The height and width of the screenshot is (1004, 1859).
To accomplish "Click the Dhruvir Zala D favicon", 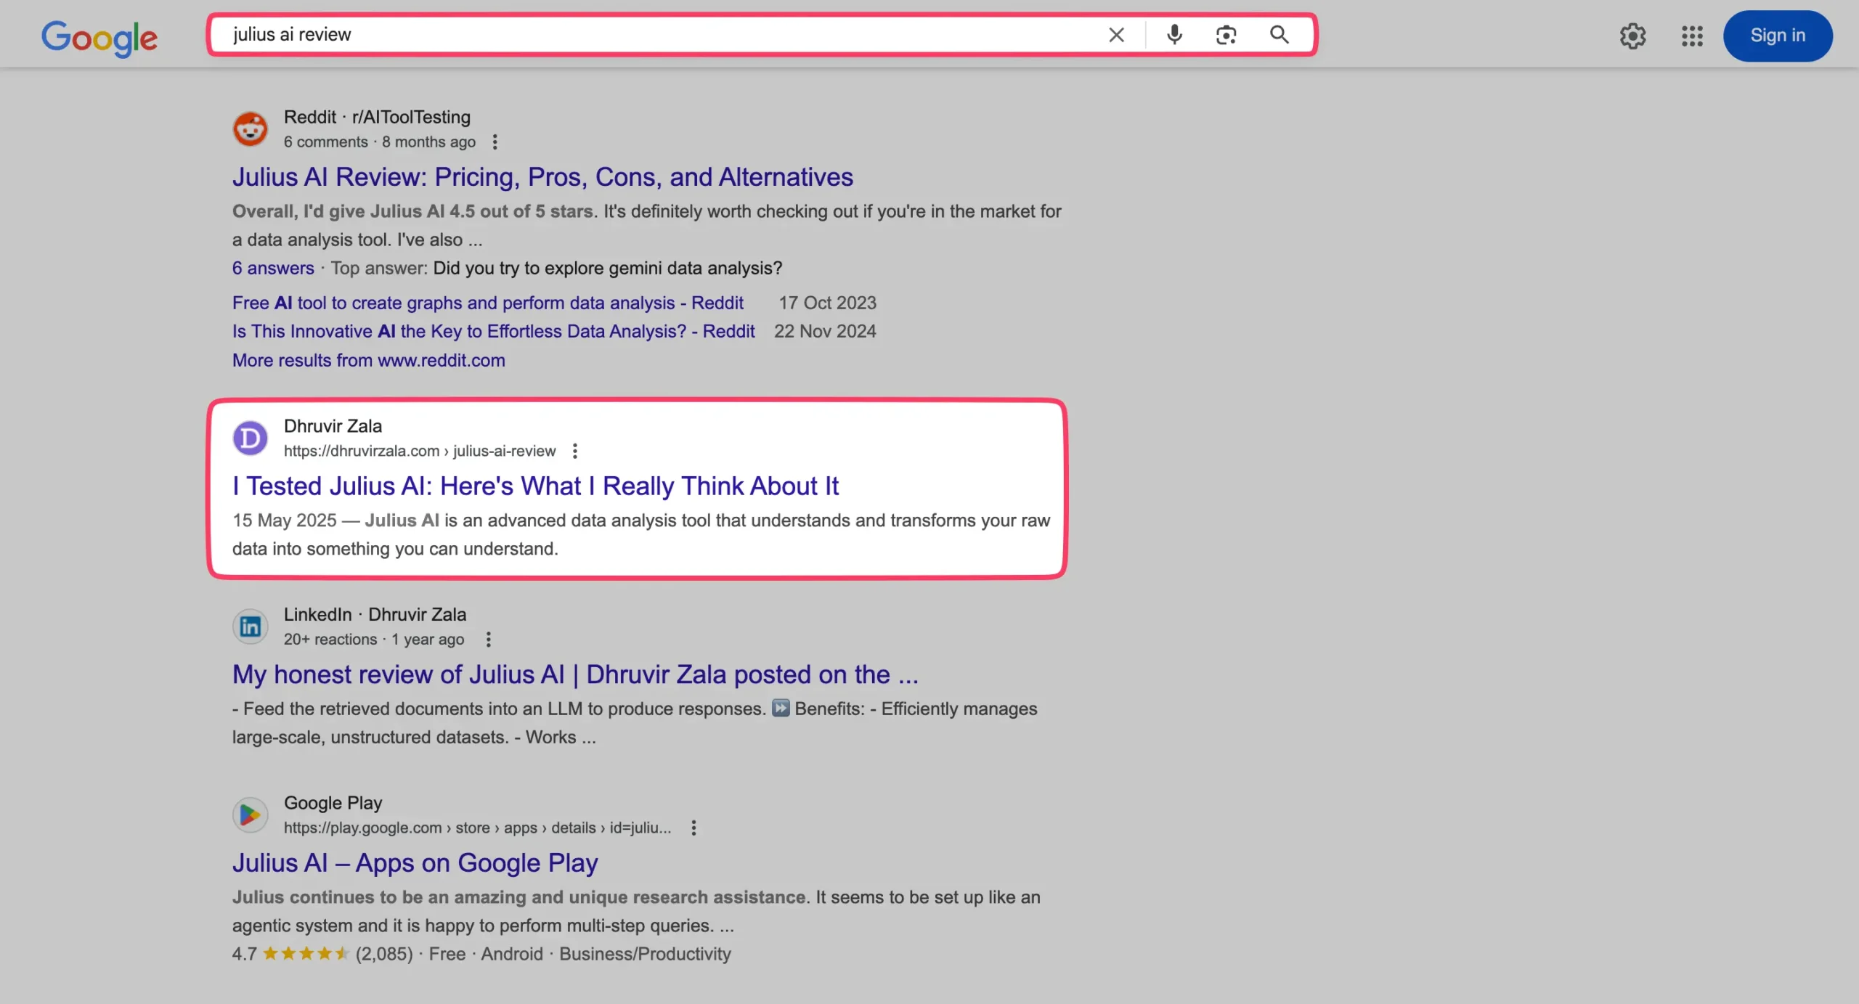I will point(250,438).
